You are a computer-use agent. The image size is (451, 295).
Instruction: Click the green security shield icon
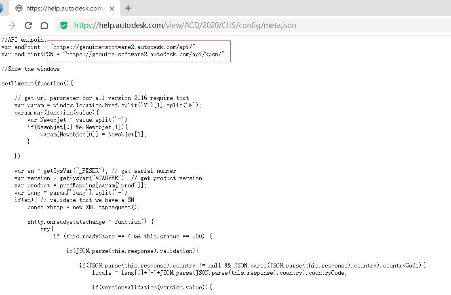click(x=64, y=25)
